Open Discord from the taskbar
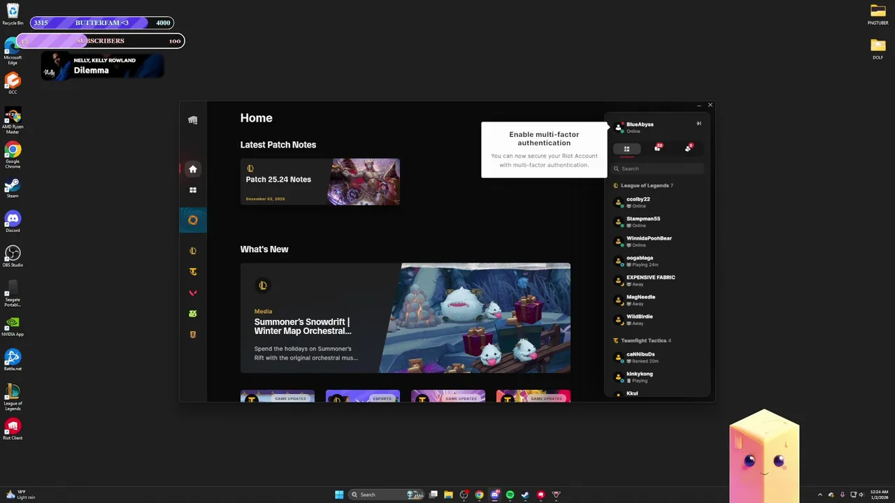The width and height of the screenshot is (895, 503). 494,495
